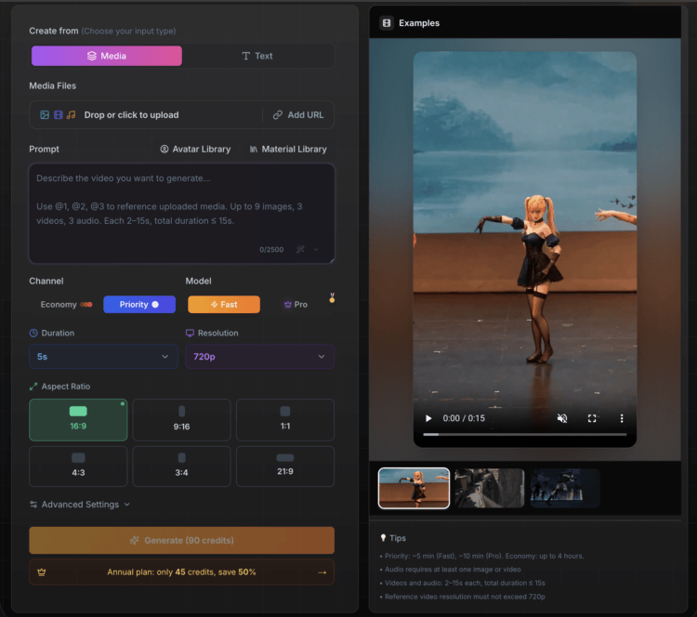
Task: Choose the Pro model option
Action: (296, 305)
